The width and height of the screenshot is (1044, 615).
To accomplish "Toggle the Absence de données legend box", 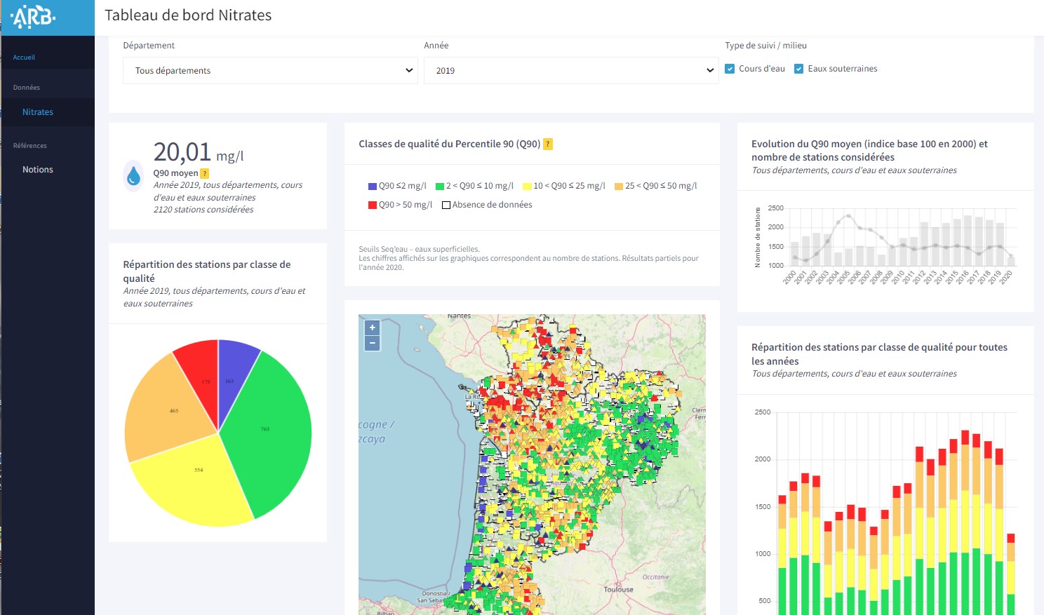I will (x=446, y=205).
